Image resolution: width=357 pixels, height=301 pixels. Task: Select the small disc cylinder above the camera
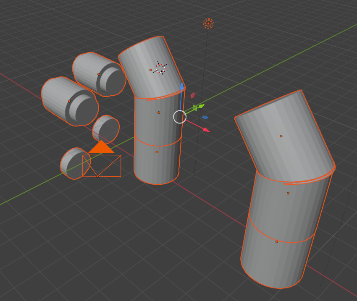coord(106,129)
